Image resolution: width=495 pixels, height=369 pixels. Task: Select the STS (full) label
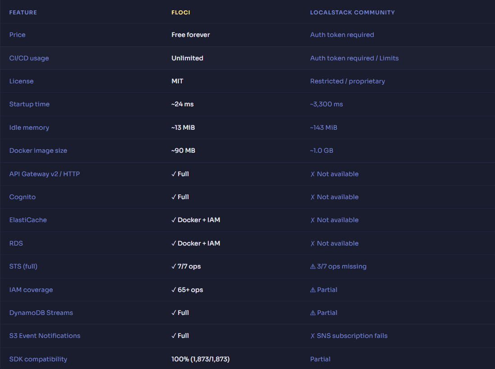(x=23, y=266)
